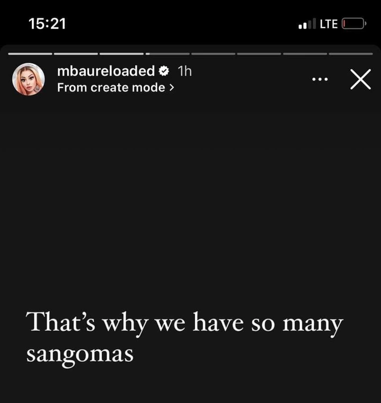Jump to first story progress segment
The width and height of the screenshot is (381, 403).
click(30, 54)
